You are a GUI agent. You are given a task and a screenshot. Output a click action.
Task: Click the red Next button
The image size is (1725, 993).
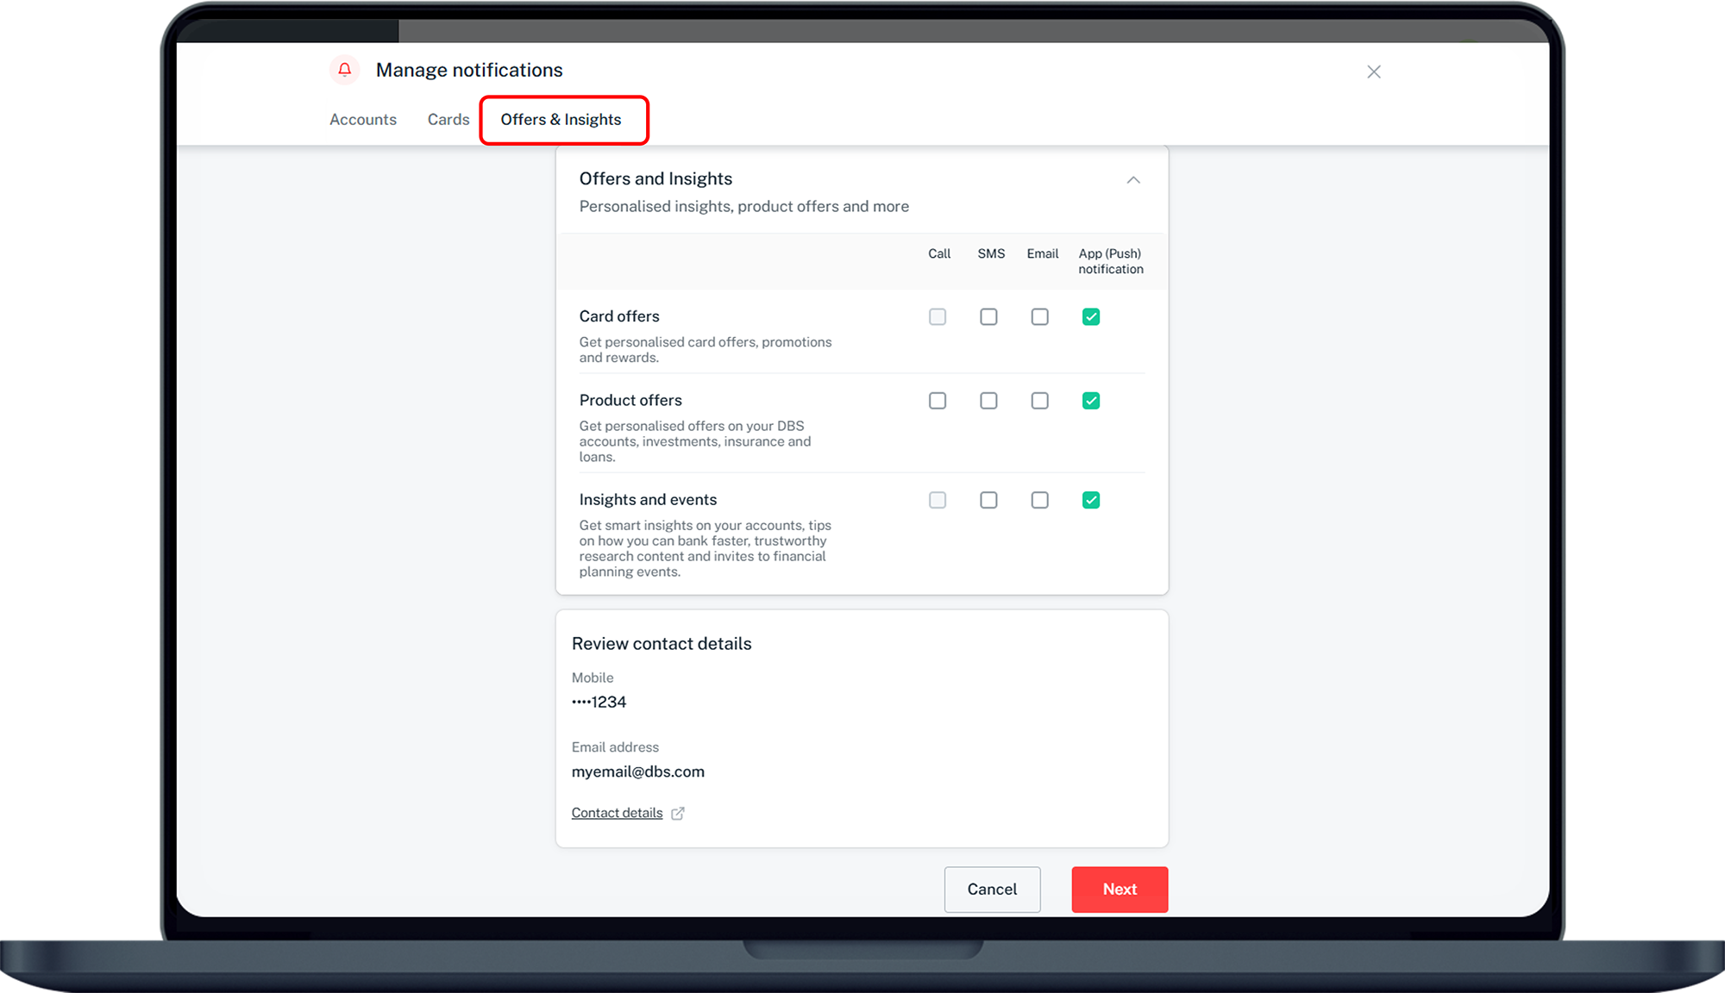[1119, 890]
